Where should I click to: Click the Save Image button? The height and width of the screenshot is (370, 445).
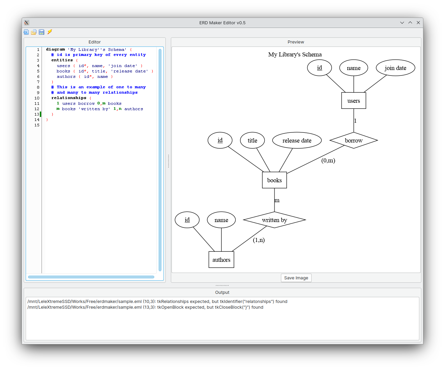coord(296,278)
